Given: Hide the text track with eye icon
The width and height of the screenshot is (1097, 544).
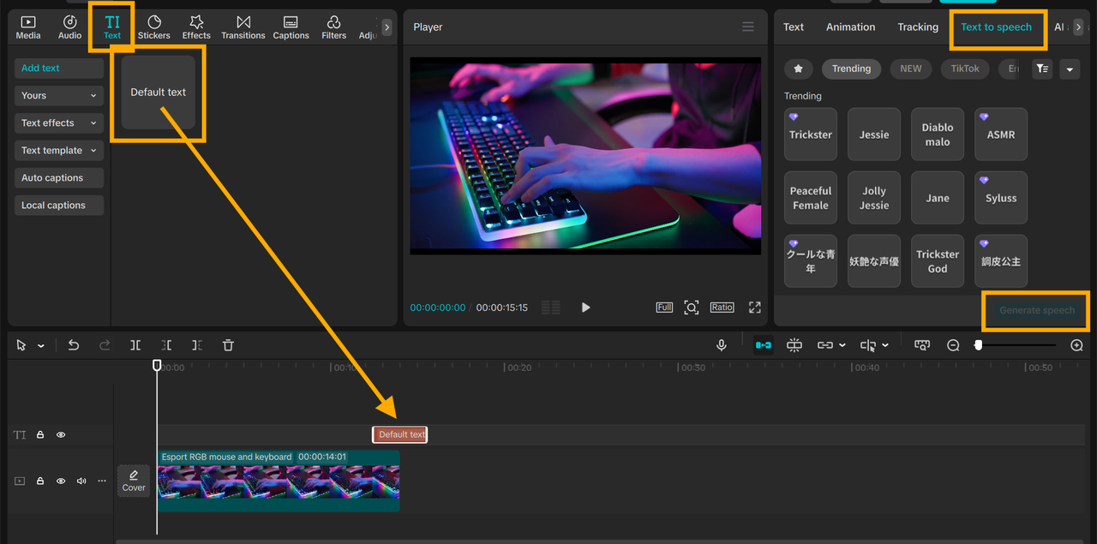Looking at the screenshot, I should [61, 435].
